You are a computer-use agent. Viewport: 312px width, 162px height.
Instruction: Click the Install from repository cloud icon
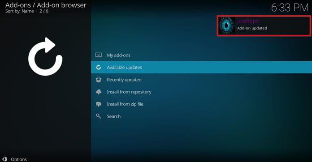click(99, 92)
